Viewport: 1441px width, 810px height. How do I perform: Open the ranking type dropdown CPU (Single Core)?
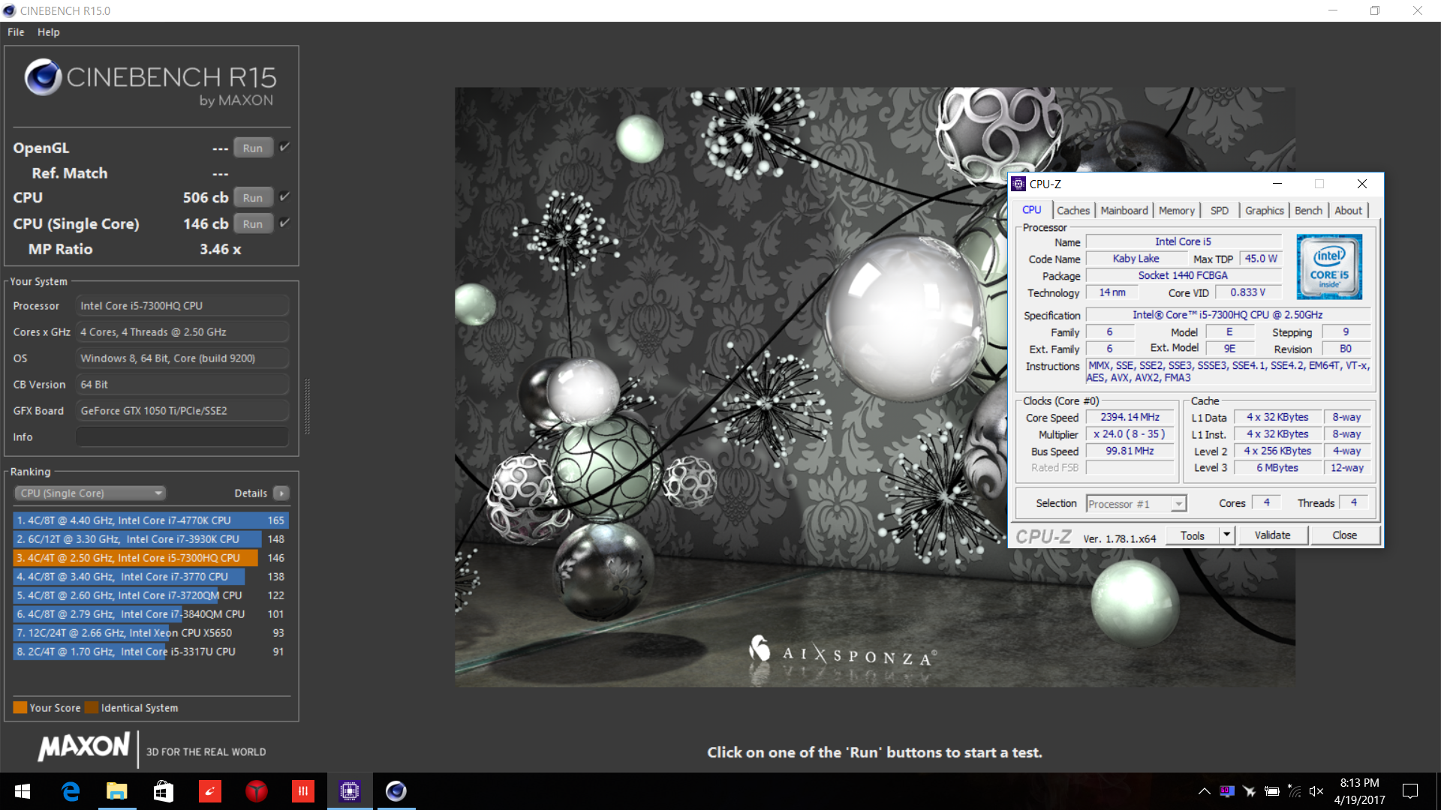(x=90, y=493)
